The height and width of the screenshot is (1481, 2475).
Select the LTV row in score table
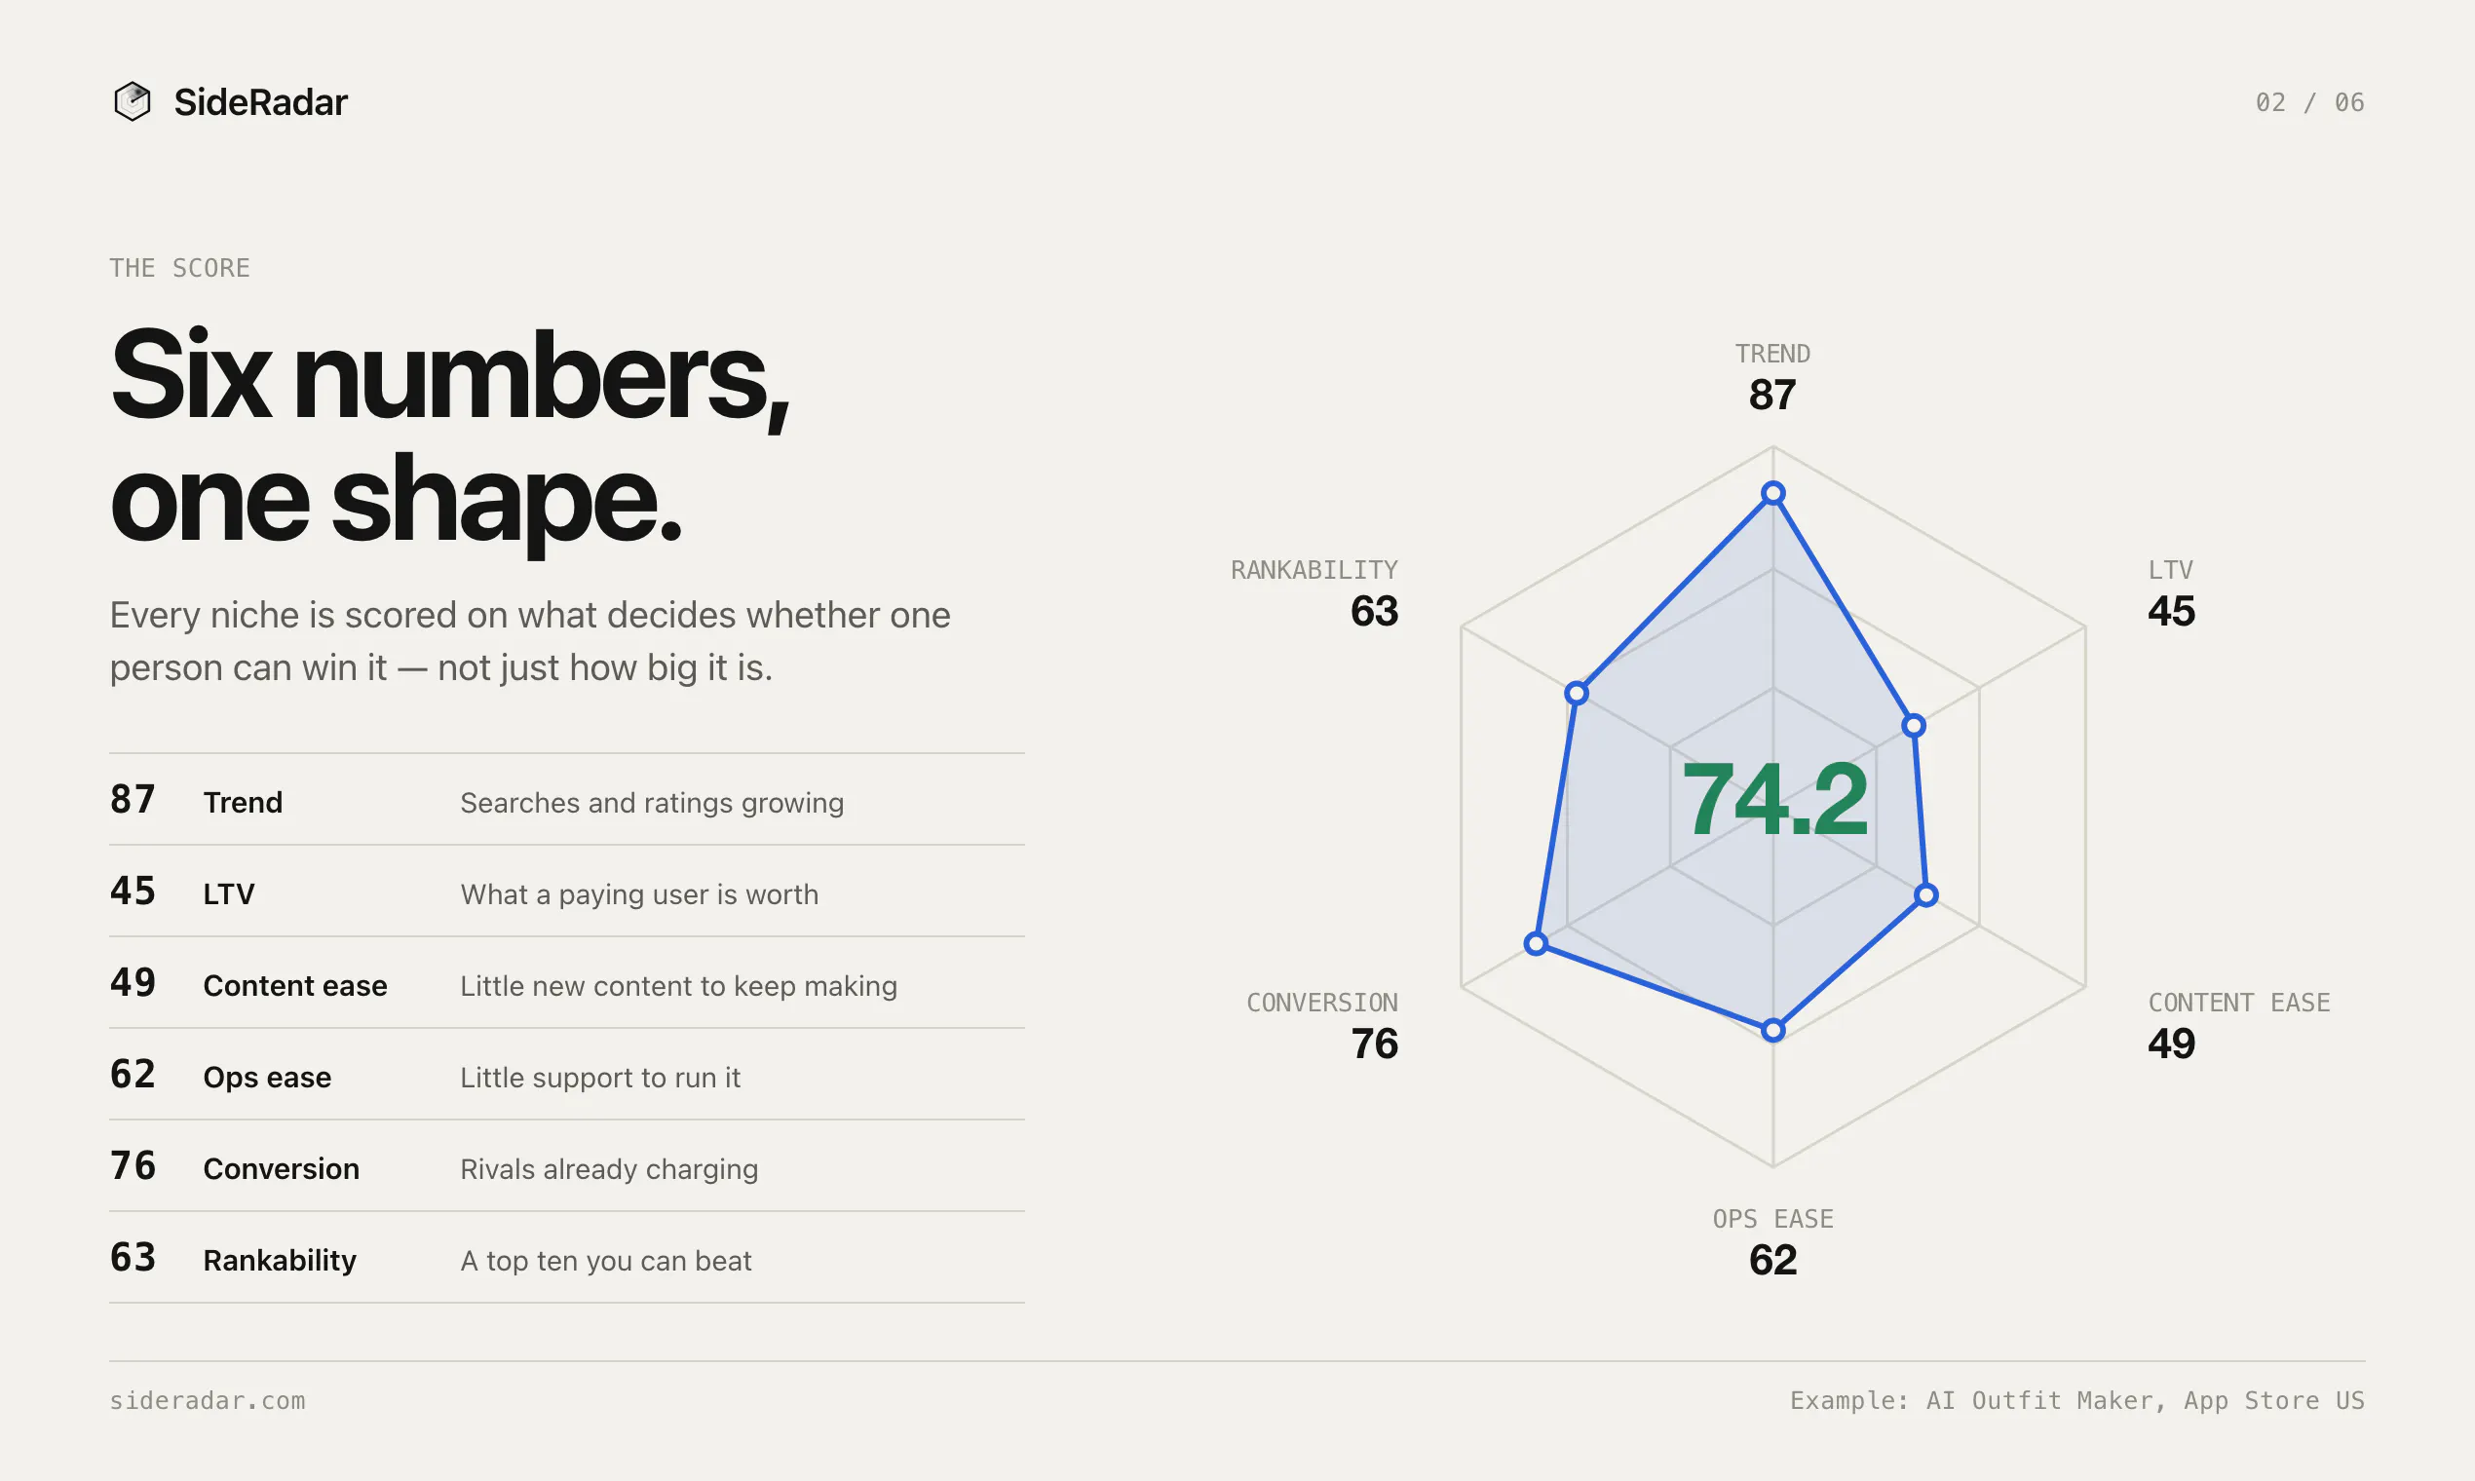[x=567, y=892]
